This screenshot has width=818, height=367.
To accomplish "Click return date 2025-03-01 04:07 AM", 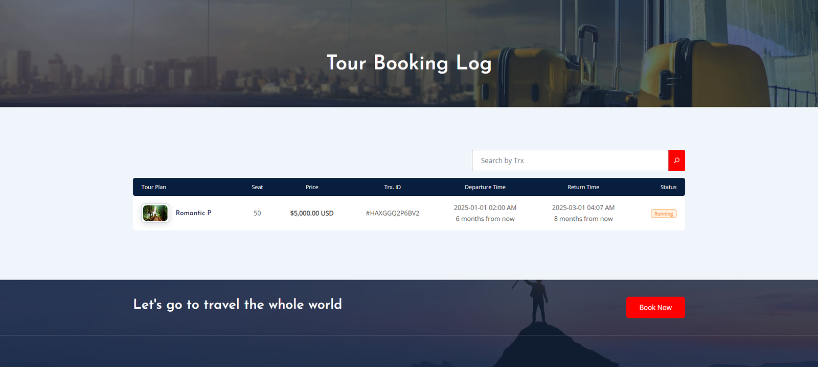I will point(583,208).
